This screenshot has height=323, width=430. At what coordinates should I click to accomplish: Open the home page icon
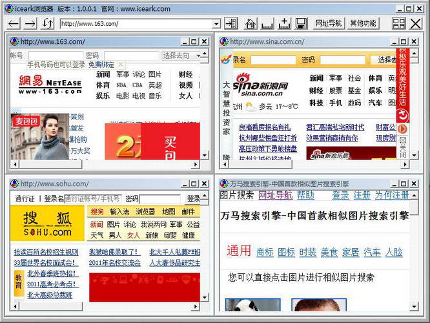coord(251,24)
